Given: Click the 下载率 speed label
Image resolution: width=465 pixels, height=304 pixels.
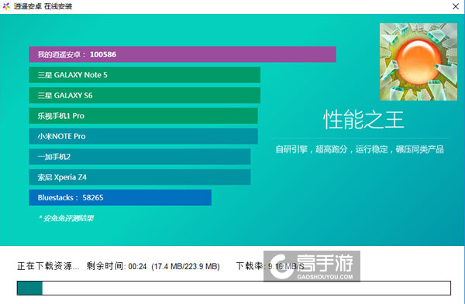Looking at the screenshot, I should (x=250, y=266).
